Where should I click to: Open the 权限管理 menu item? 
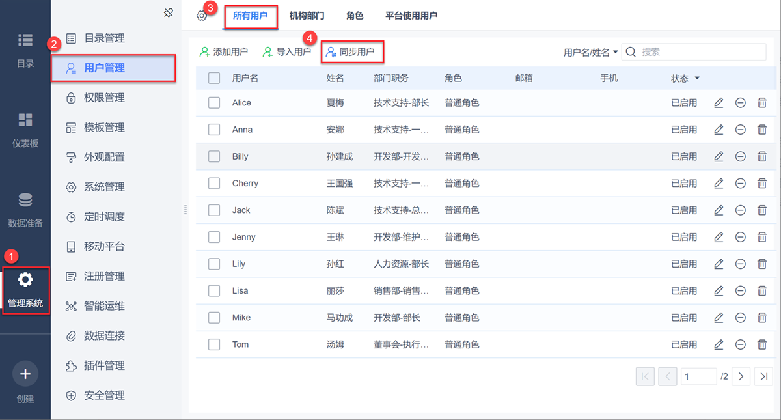pos(104,98)
